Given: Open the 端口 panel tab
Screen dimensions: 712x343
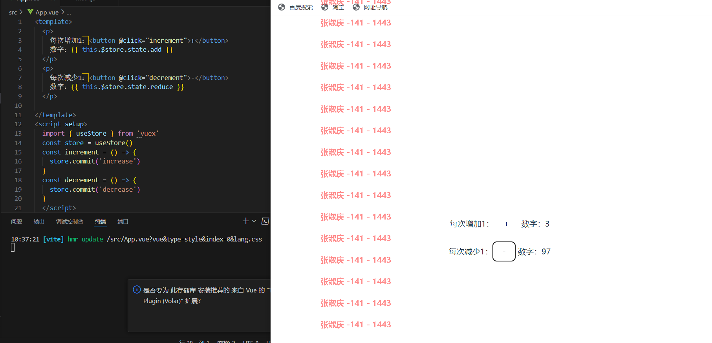Looking at the screenshot, I should (123, 221).
